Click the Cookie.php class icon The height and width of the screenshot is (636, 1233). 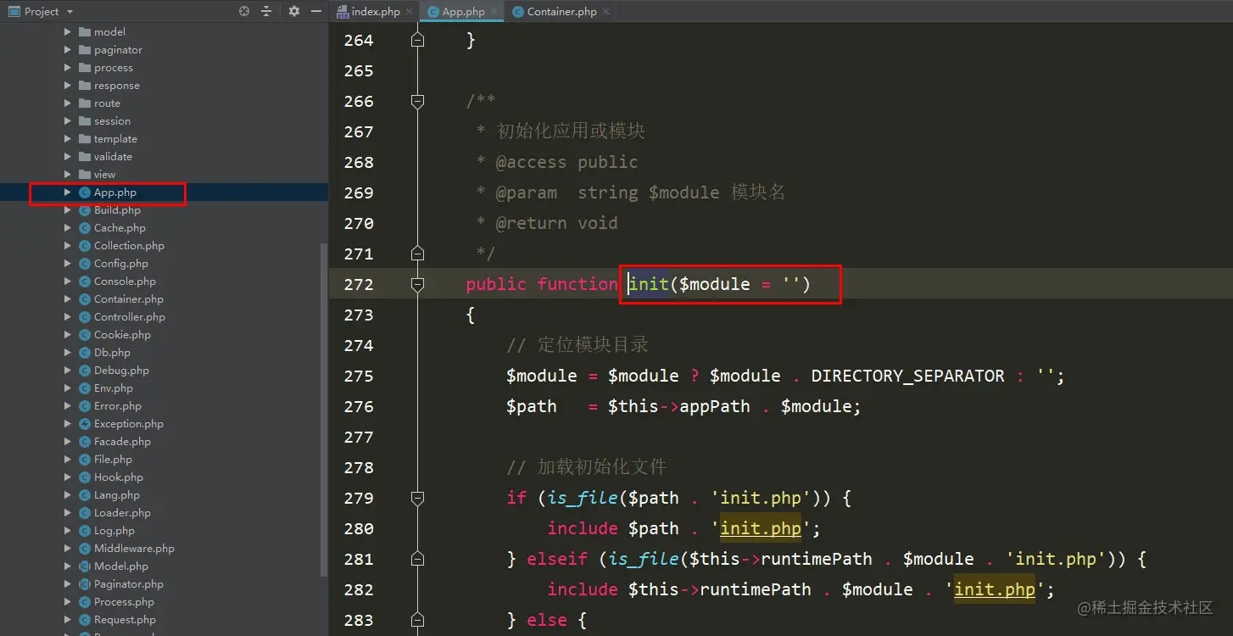pos(85,335)
